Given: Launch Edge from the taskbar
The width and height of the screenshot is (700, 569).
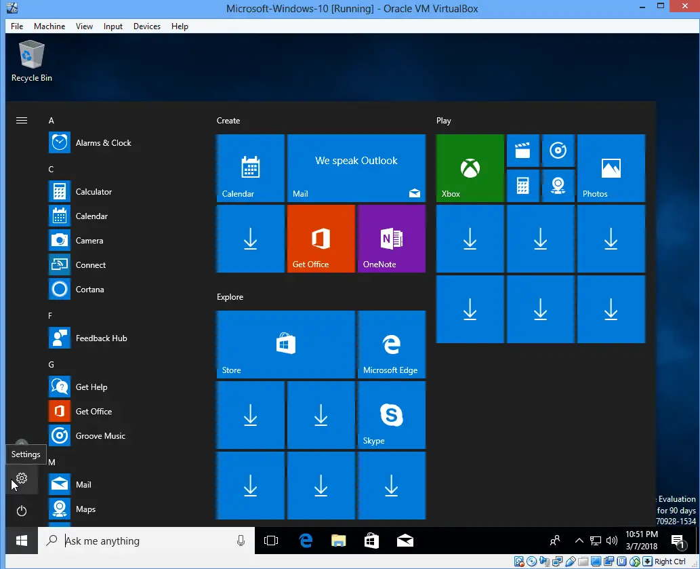Looking at the screenshot, I should click(306, 541).
